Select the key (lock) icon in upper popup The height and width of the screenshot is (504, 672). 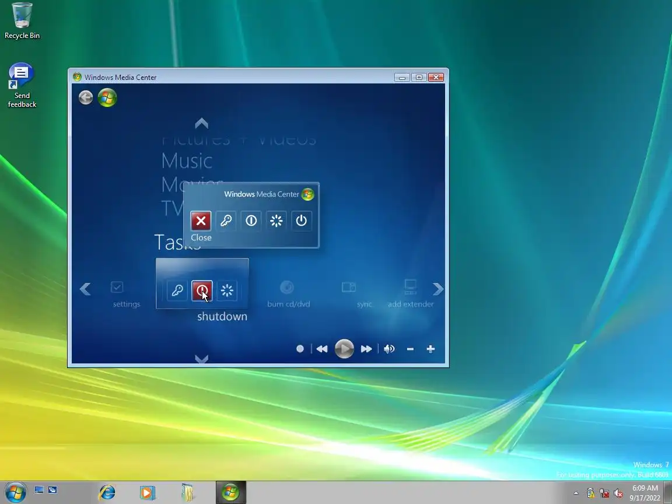point(226,220)
